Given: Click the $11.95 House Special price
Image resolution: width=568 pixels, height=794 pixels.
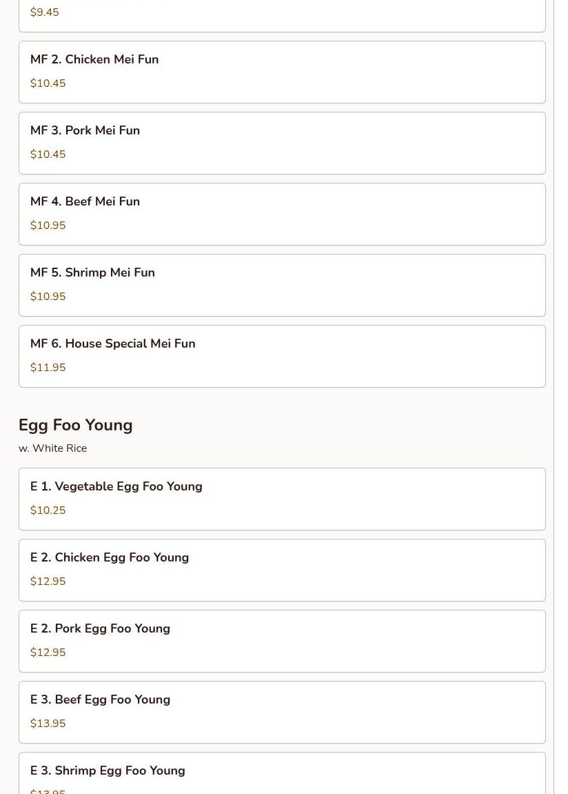Looking at the screenshot, I should click(48, 367).
